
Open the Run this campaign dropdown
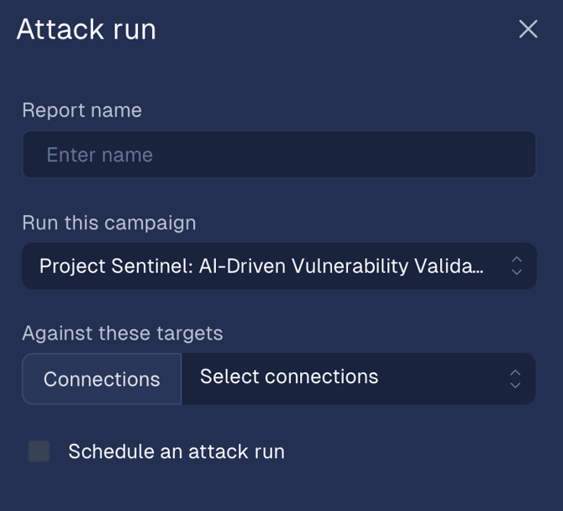click(x=279, y=266)
